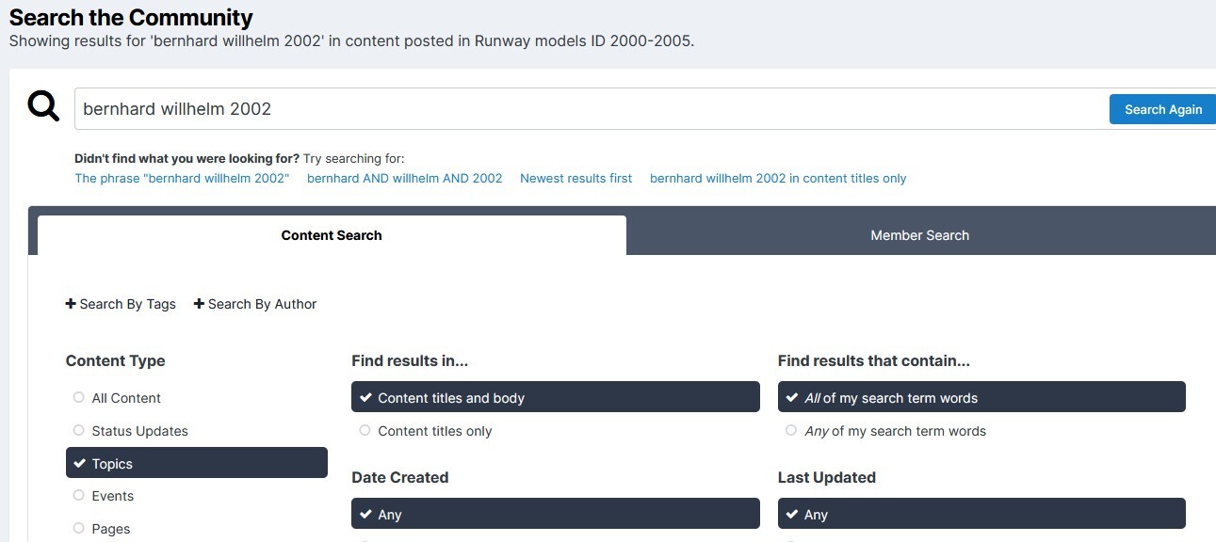Choose Events content type
The image size is (1216, 542).
[112, 496]
